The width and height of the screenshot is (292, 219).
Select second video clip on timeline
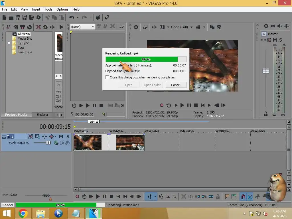click(x=130, y=142)
